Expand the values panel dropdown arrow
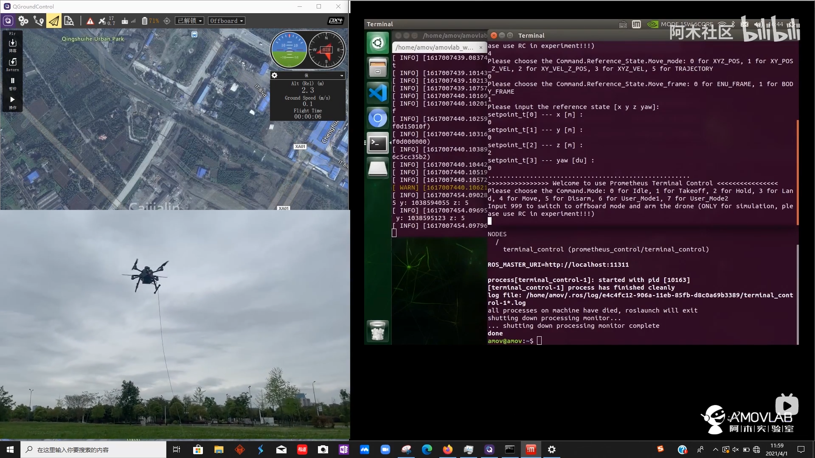 point(342,76)
